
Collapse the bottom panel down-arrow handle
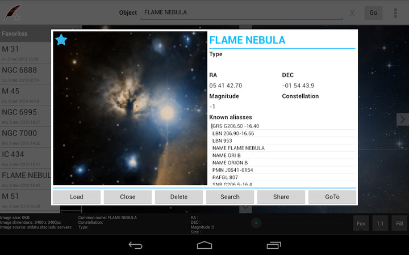pos(245,208)
